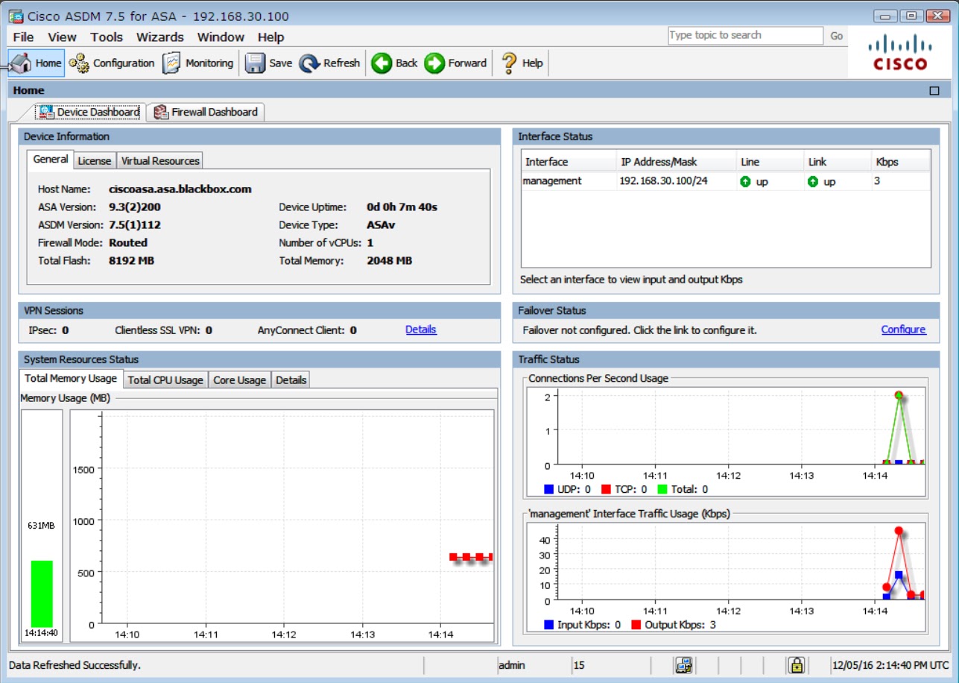Refresh the ASDM dashboard data
Image resolution: width=959 pixels, height=683 pixels.
tap(330, 63)
